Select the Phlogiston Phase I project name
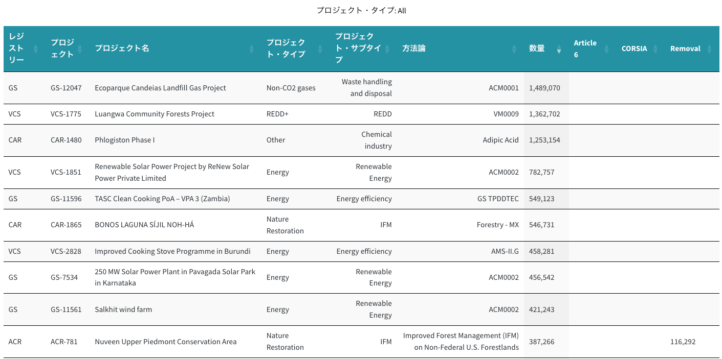 coord(124,140)
